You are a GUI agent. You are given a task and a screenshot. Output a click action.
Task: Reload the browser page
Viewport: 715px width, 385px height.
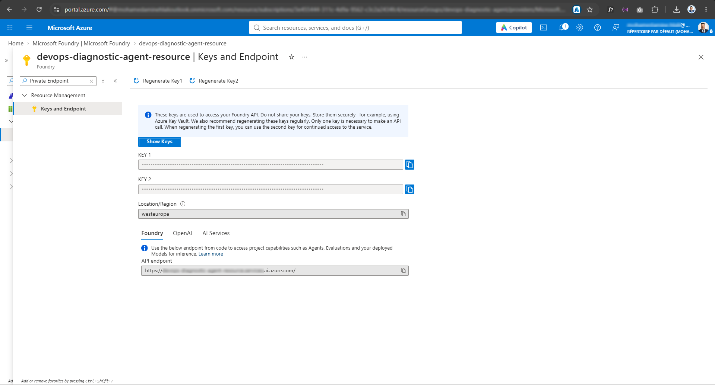[39, 9]
